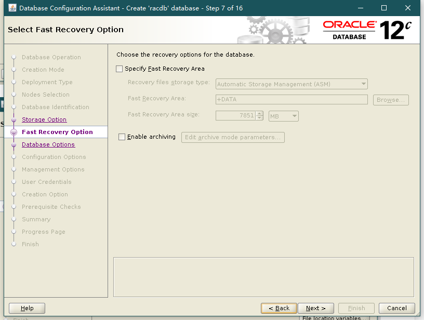The width and height of the screenshot is (424, 320).
Task: Enable the Specify Fast Recovery Area checkbox
Action: click(120, 69)
